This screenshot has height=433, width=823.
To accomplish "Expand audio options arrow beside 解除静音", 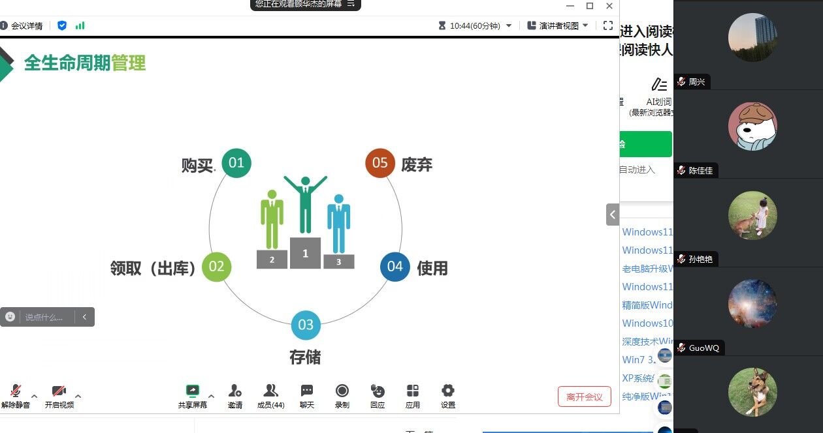I will coord(35,396).
